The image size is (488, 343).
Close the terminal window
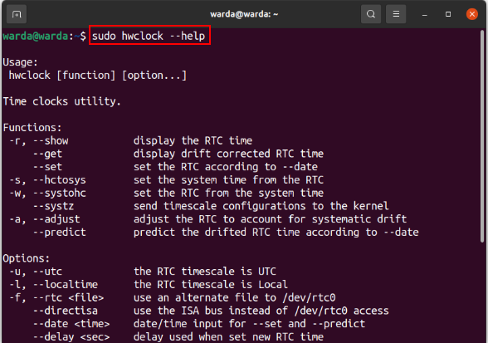[x=471, y=14]
